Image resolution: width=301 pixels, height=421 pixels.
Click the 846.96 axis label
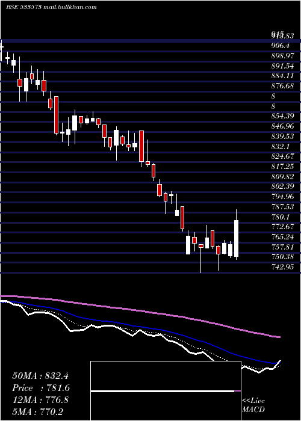click(282, 126)
